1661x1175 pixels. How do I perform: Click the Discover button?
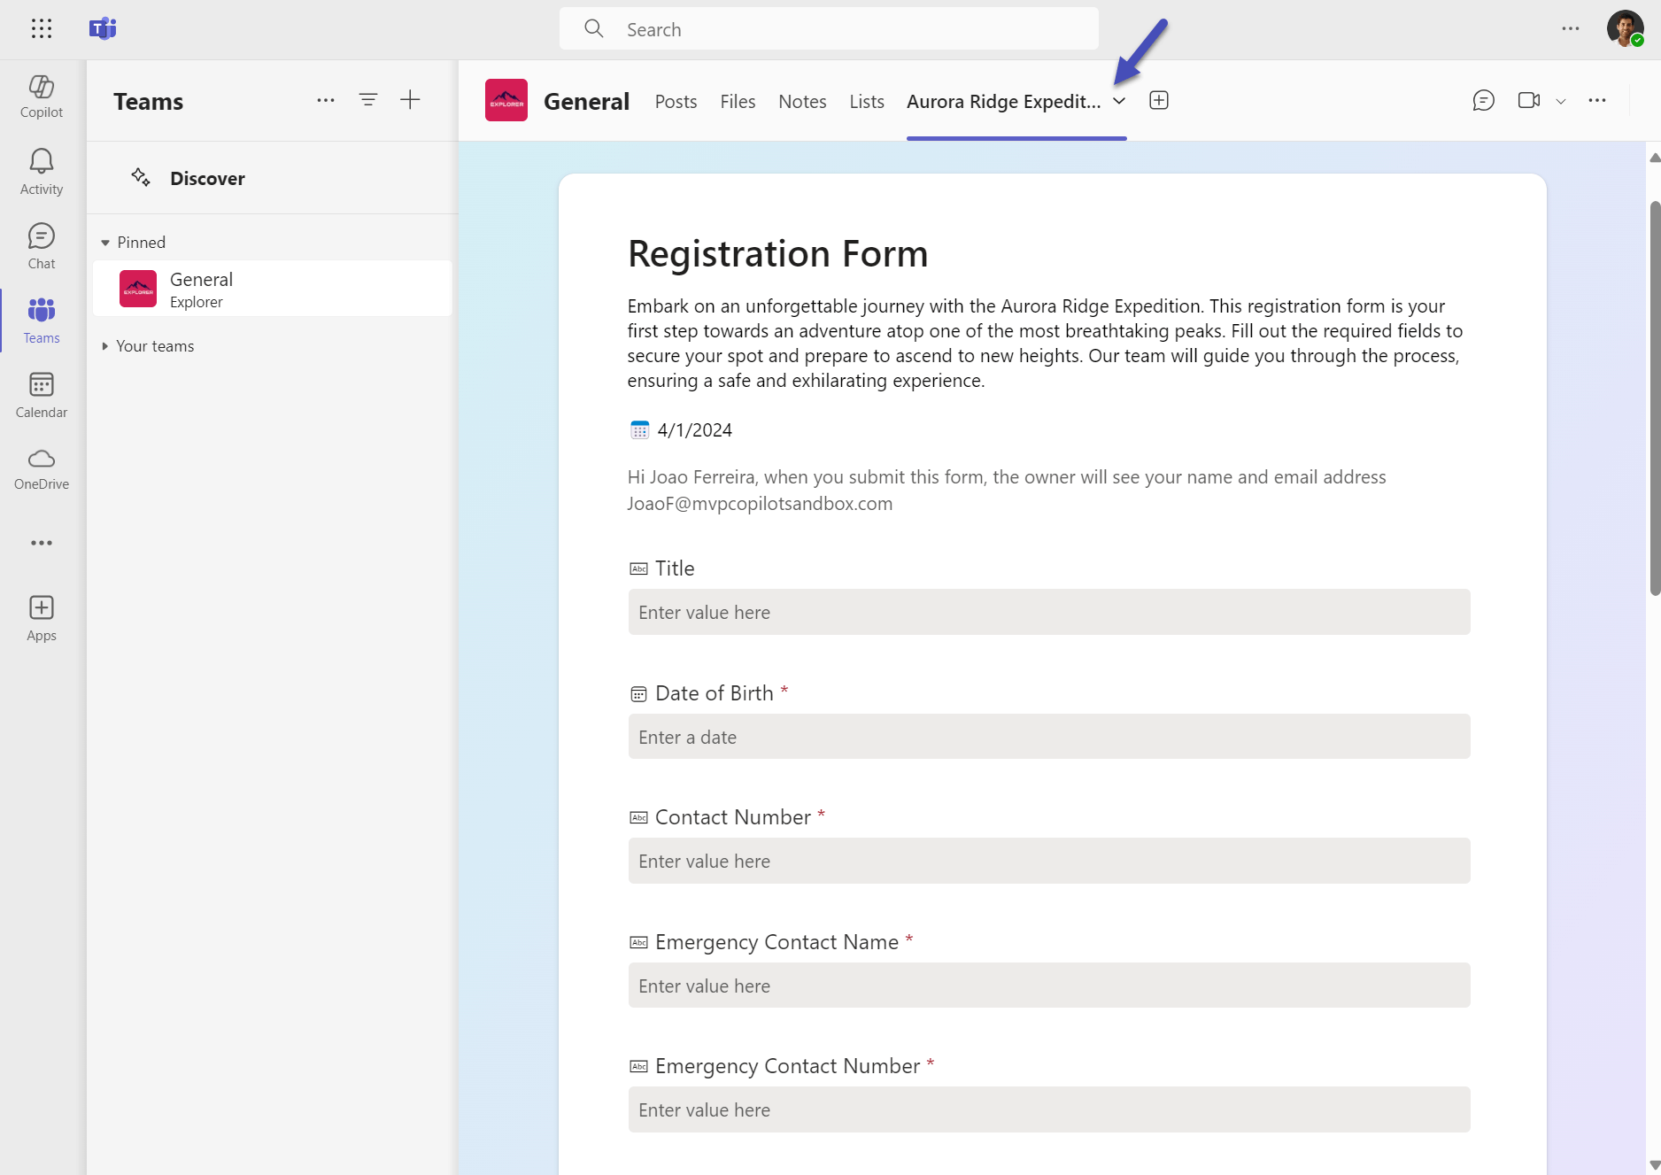pyautogui.click(x=207, y=177)
